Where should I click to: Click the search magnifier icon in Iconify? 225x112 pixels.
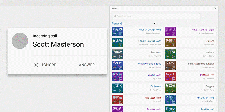[115, 16]
